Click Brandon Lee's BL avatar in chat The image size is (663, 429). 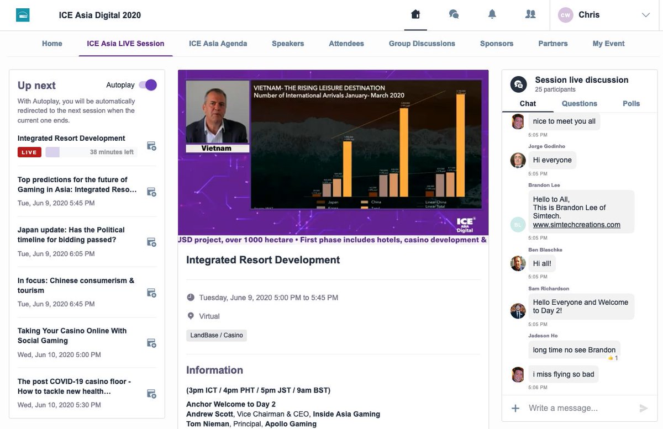[518, 224]
